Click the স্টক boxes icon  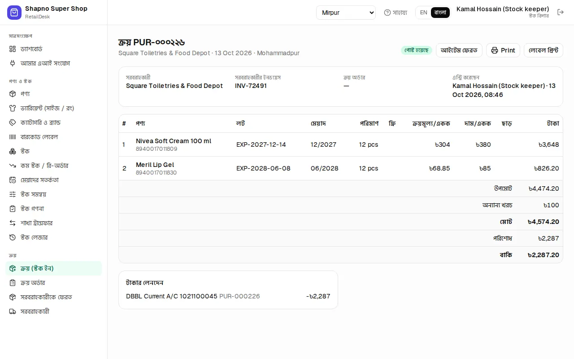(13, 151)
